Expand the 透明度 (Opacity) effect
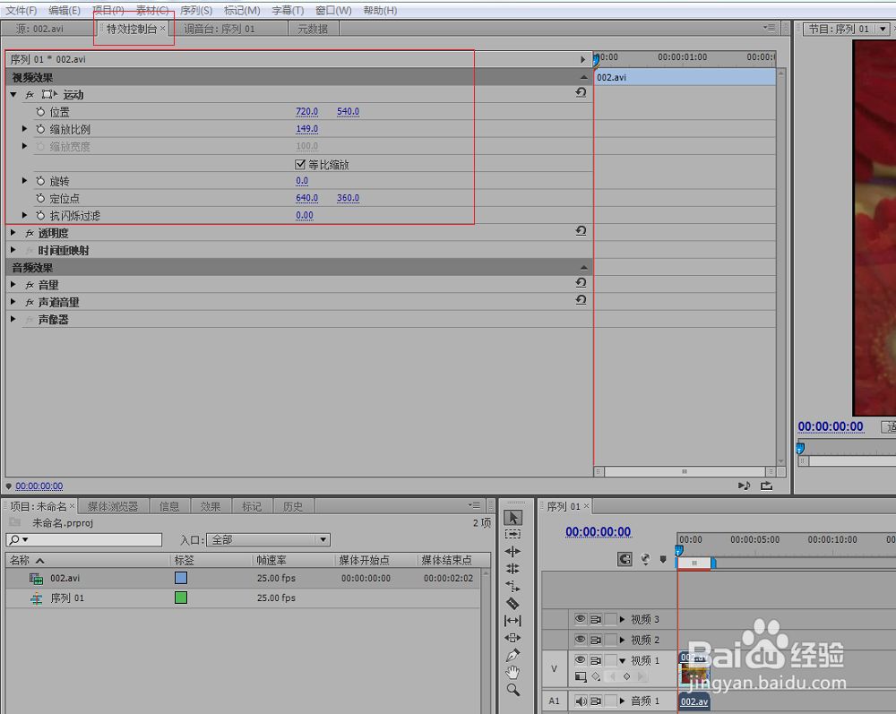The width and height of the screenshot is (896, 714). 13,233
